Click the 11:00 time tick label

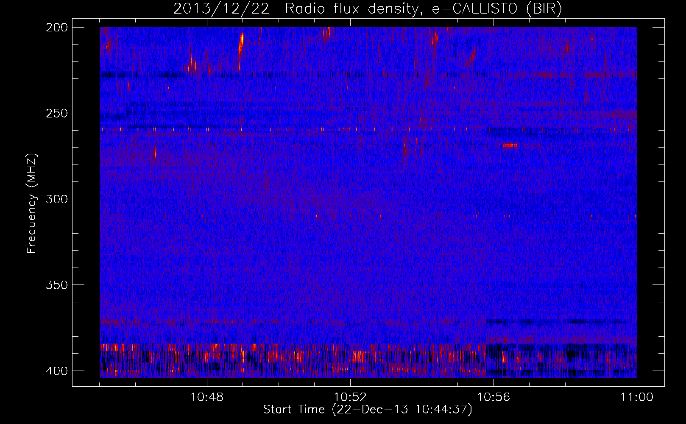tap(637, 397)
